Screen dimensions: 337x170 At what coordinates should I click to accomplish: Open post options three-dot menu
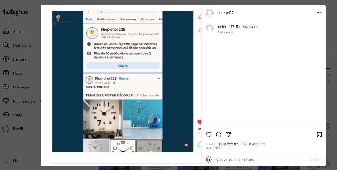point(319,13)
